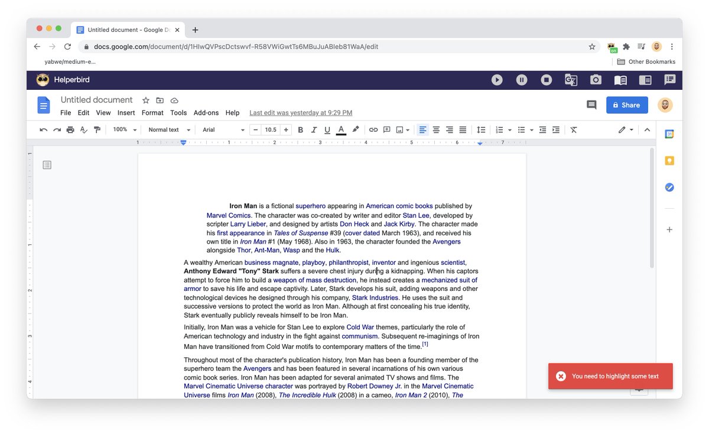Open the Format menu
The image size is (709, 434).
[152, 113]
